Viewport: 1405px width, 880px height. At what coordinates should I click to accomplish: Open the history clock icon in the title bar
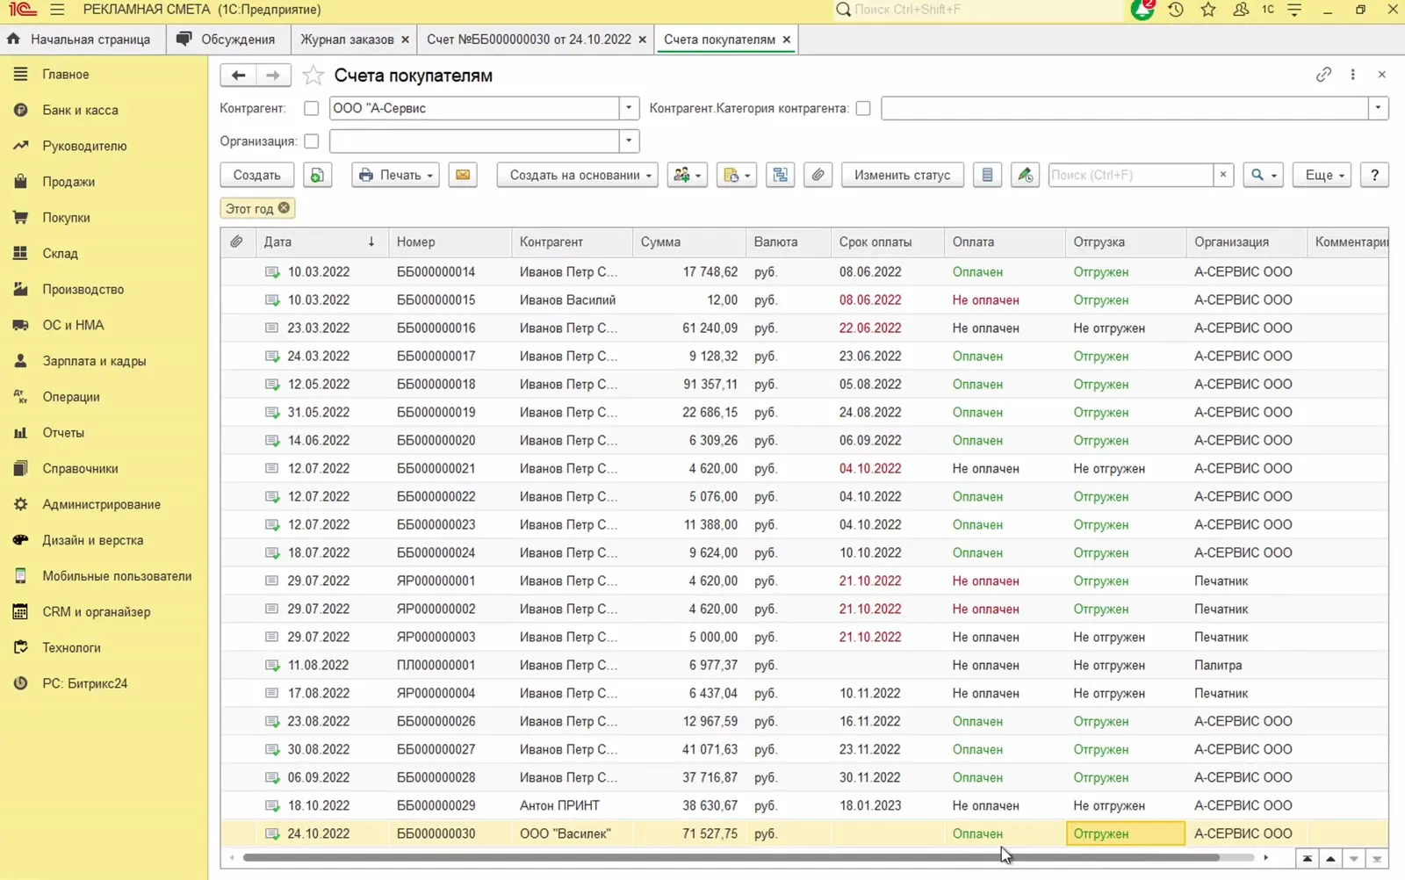pos(1176,10)
